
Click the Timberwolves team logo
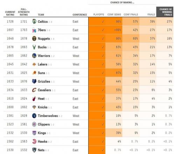click(34, 116)
